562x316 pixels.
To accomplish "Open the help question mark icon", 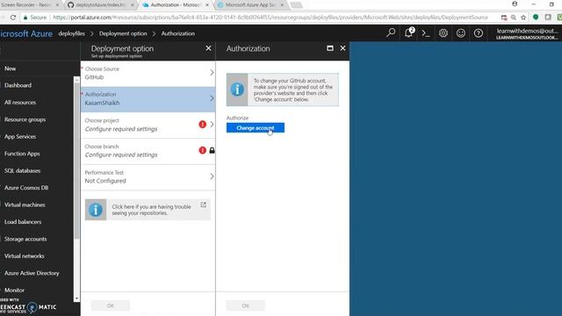I will click(x=478, y=33).
